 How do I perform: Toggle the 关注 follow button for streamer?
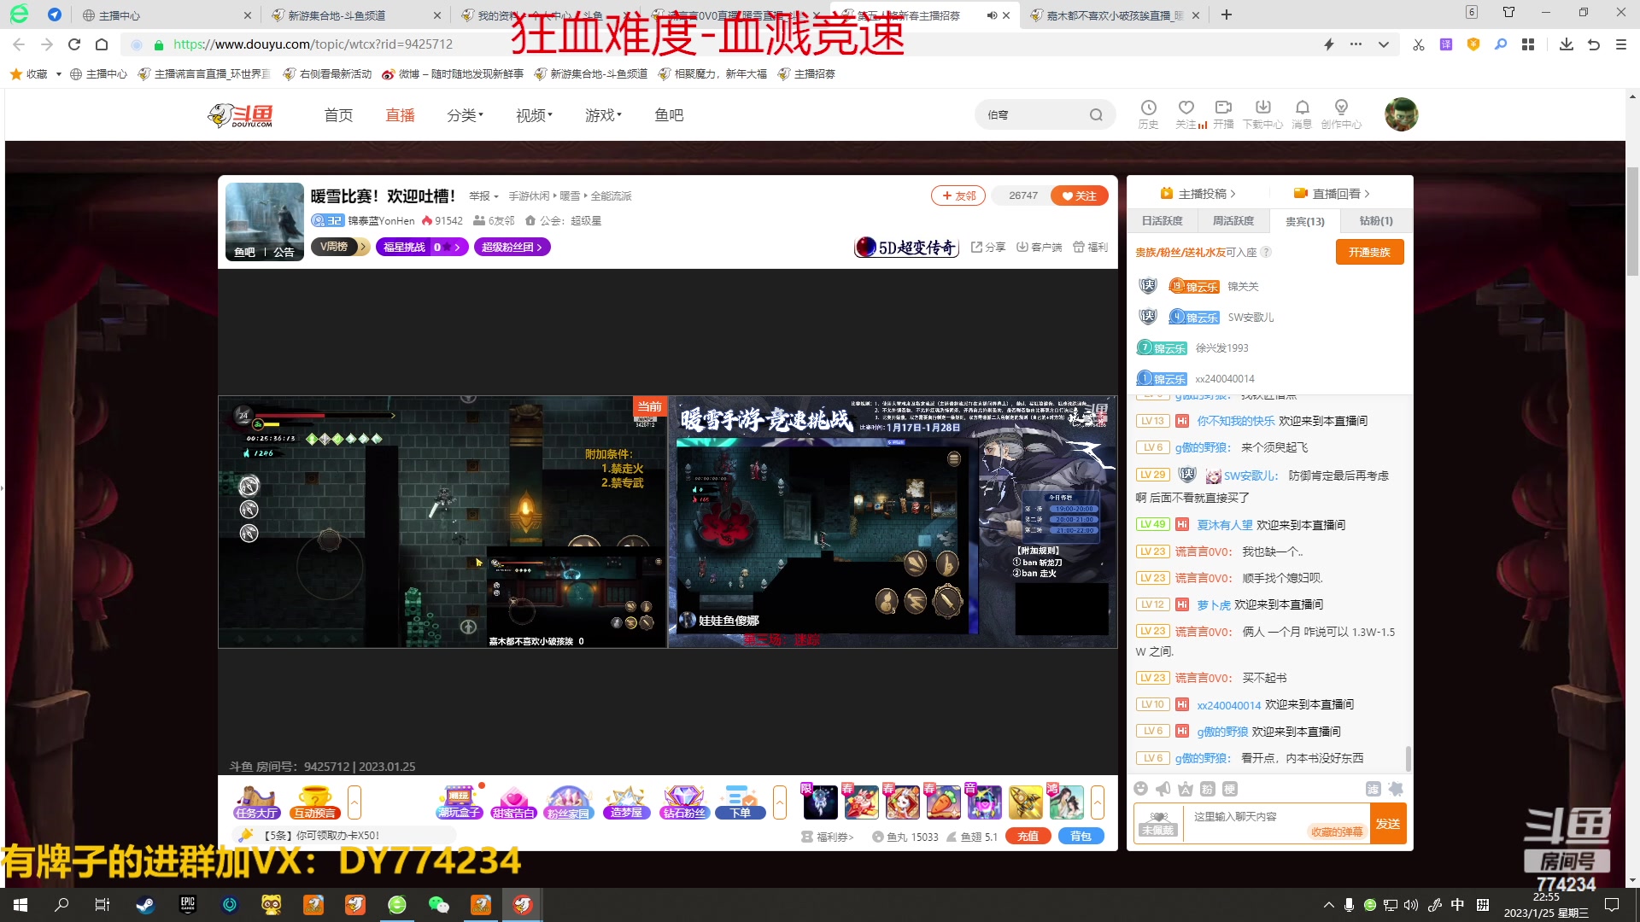(x=1080, y=195)
